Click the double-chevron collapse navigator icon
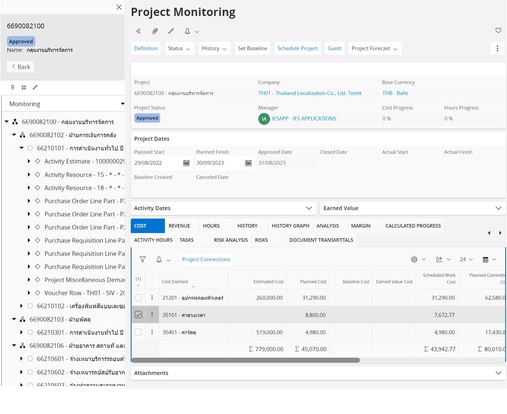507x414 pixels. pos(138,31)
